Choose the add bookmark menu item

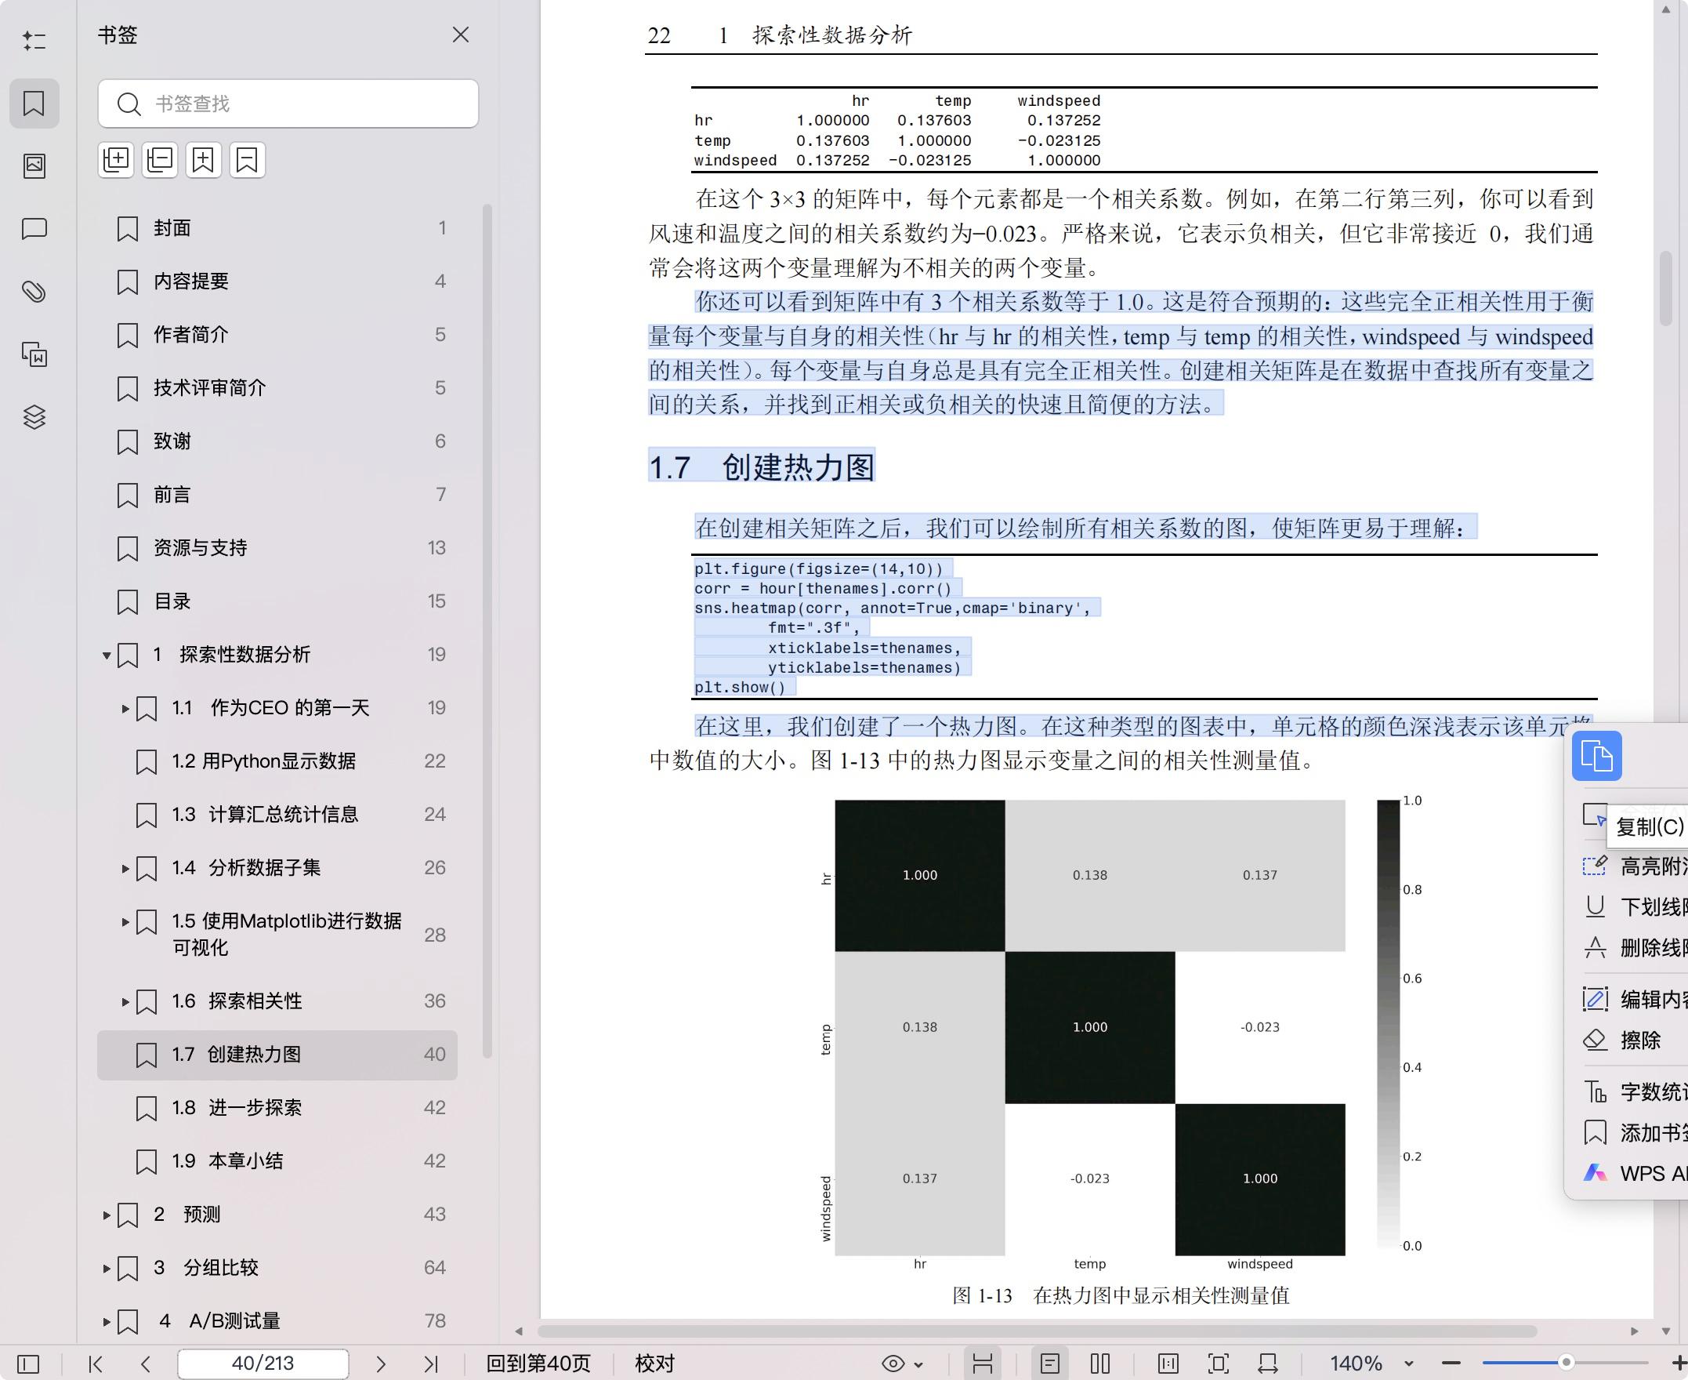tap(1635, 1132)
